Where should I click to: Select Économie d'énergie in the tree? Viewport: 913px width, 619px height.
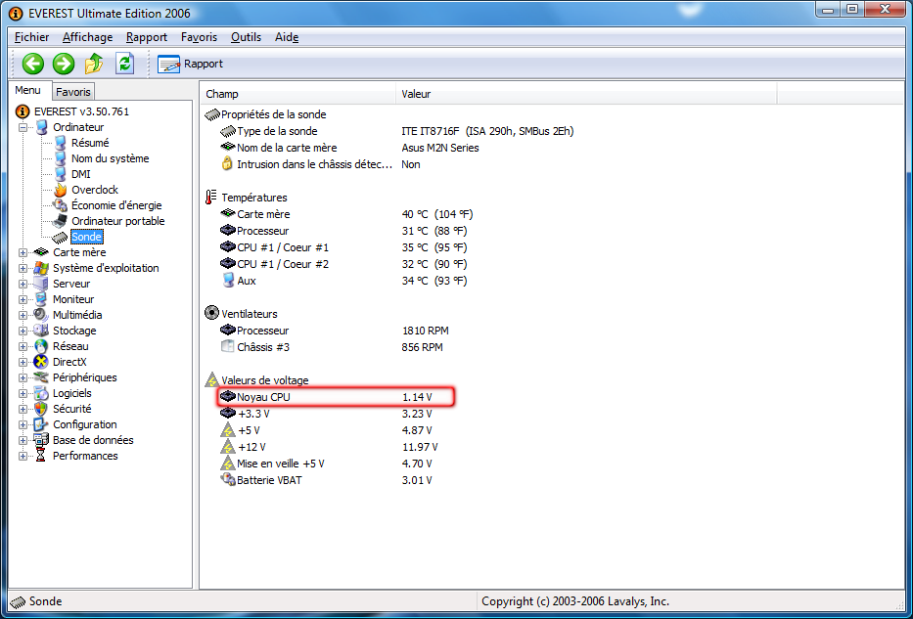tap(115, 205)
